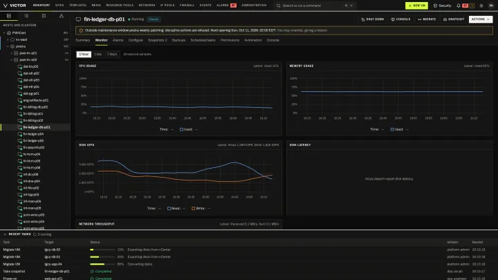Click the Migrate button
This screenshot has height=280, width=498.
pyautogui.click(x=427, y=19)
